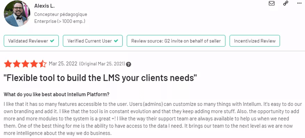Click the star rating row
Viewport: 305px width, 138px height.
point(25,64)
